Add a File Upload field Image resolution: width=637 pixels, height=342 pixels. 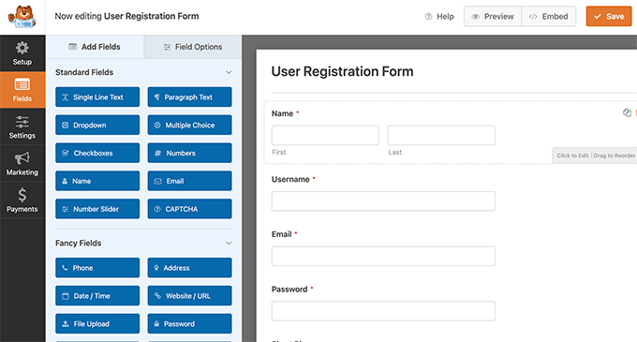(x=97, y=323)
